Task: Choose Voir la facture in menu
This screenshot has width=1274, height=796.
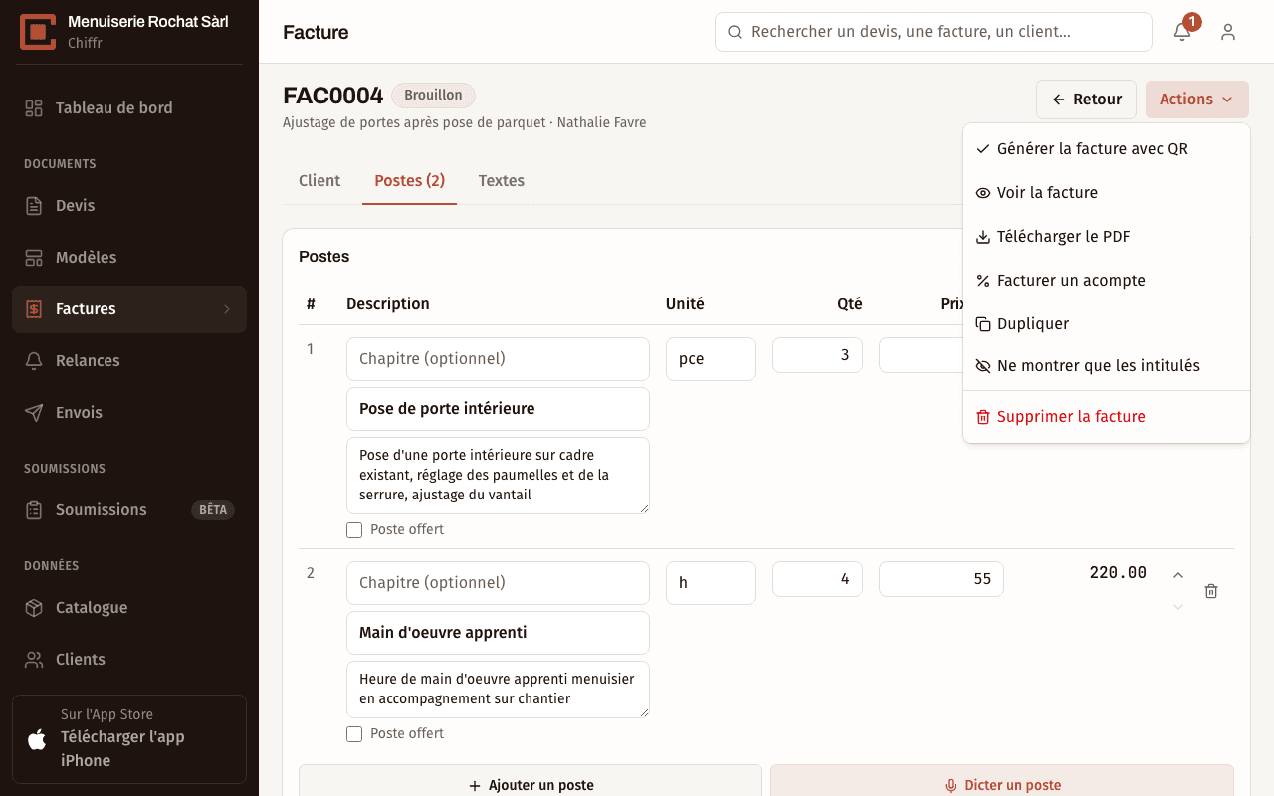Action: tap(1107, 193)
